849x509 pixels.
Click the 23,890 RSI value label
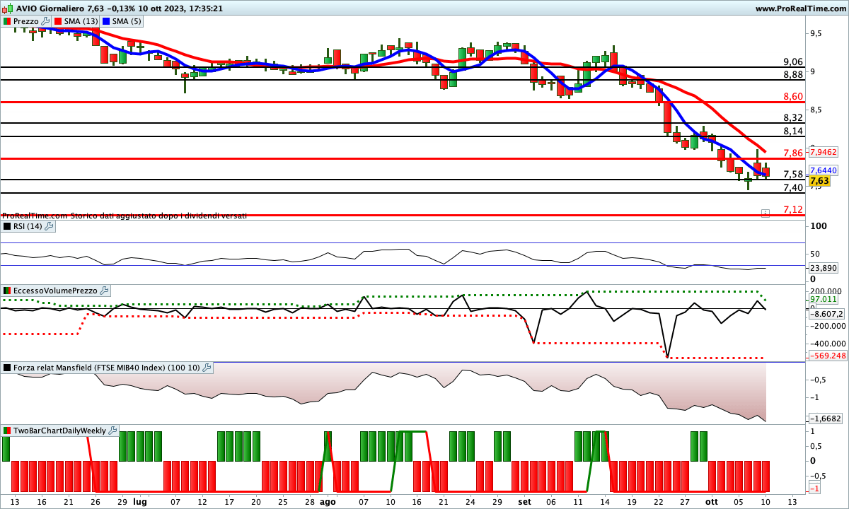pyautogui.click(x=823, y=268)
